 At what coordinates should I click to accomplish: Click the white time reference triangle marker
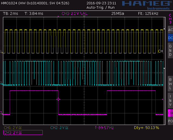click(84, 16)
